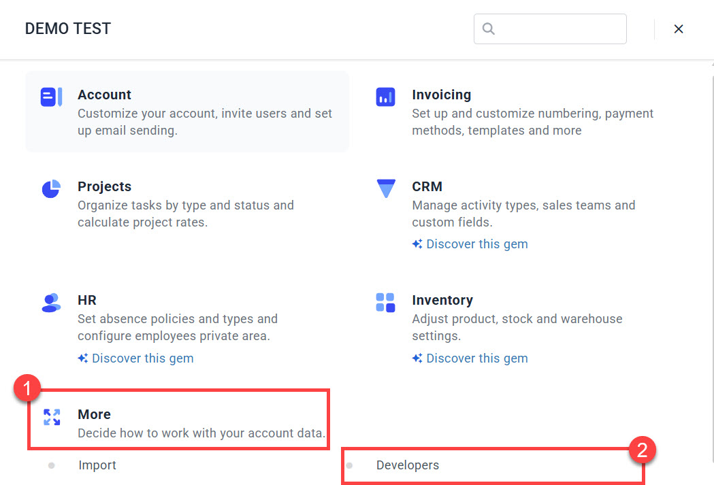Viewport: 714px width, 485px height.
Task: Click the Projects pie chart icon
Action: pos(51,189)
